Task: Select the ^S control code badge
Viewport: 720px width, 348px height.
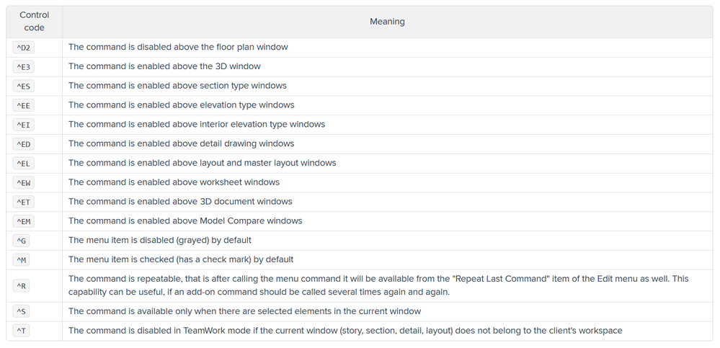Action: click(22, 312)
